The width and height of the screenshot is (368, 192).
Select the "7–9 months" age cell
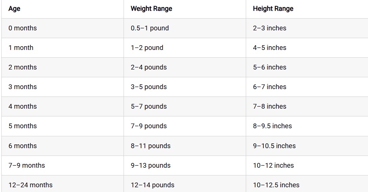[27, 166]
